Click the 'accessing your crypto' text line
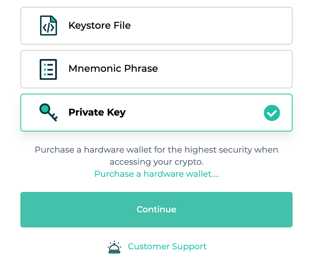The width and height of the screenshot is (313, 272). tap(156, 162)
